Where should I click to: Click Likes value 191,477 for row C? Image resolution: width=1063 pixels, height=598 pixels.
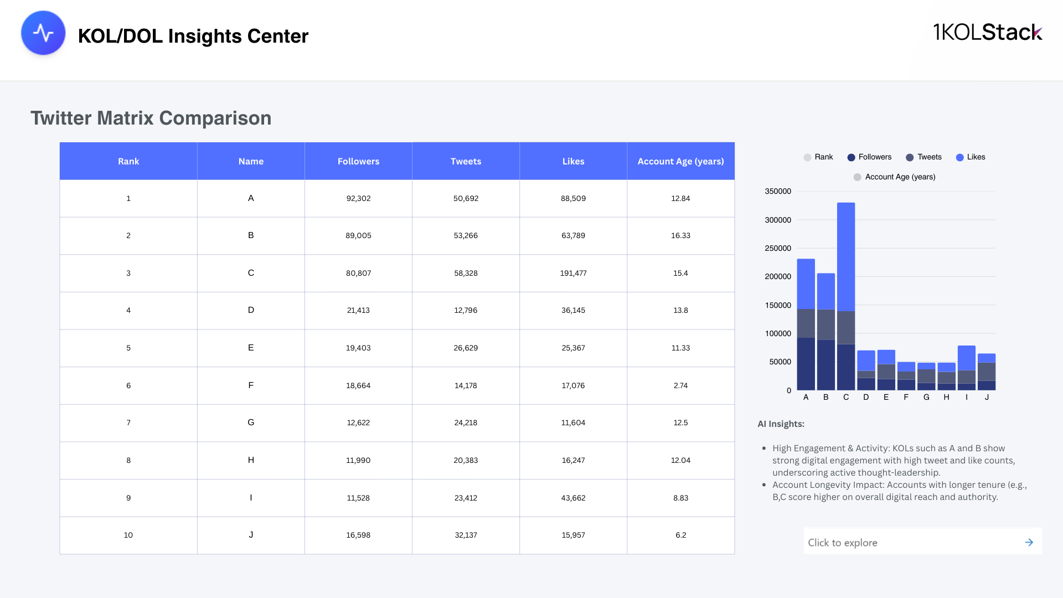(x=573, y=273)
